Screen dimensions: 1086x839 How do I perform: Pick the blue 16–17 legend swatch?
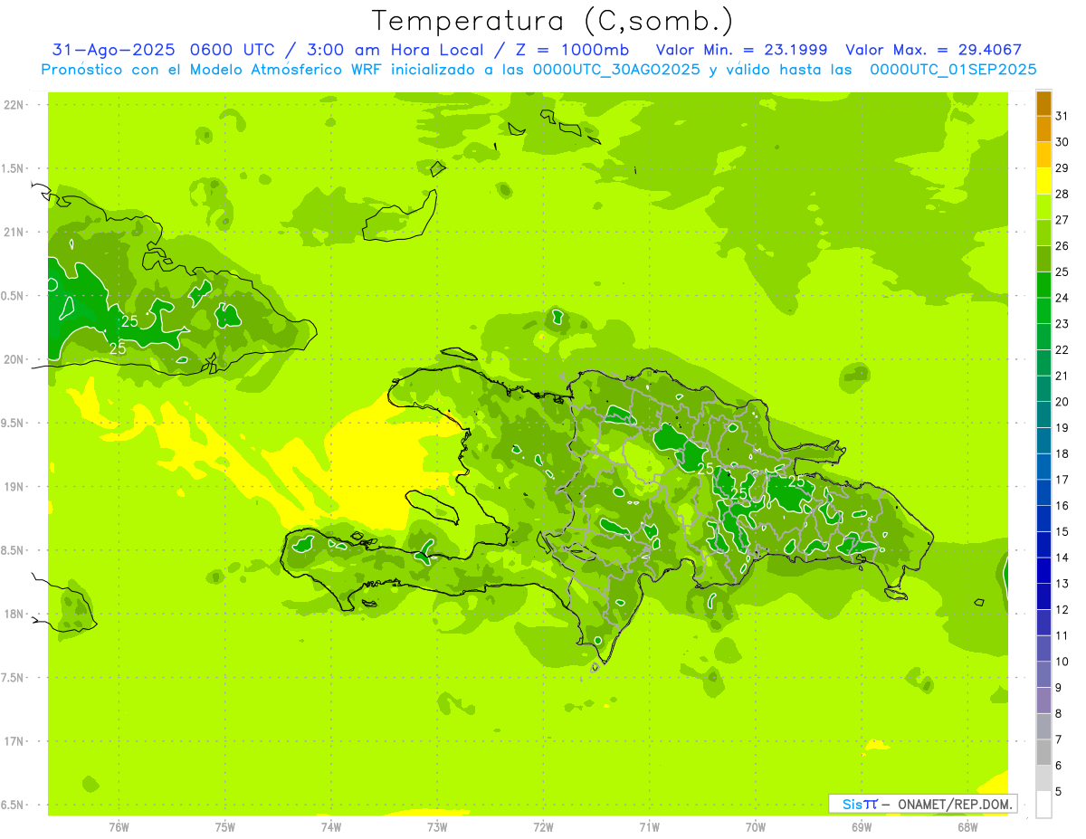[x=1043, y=492]
